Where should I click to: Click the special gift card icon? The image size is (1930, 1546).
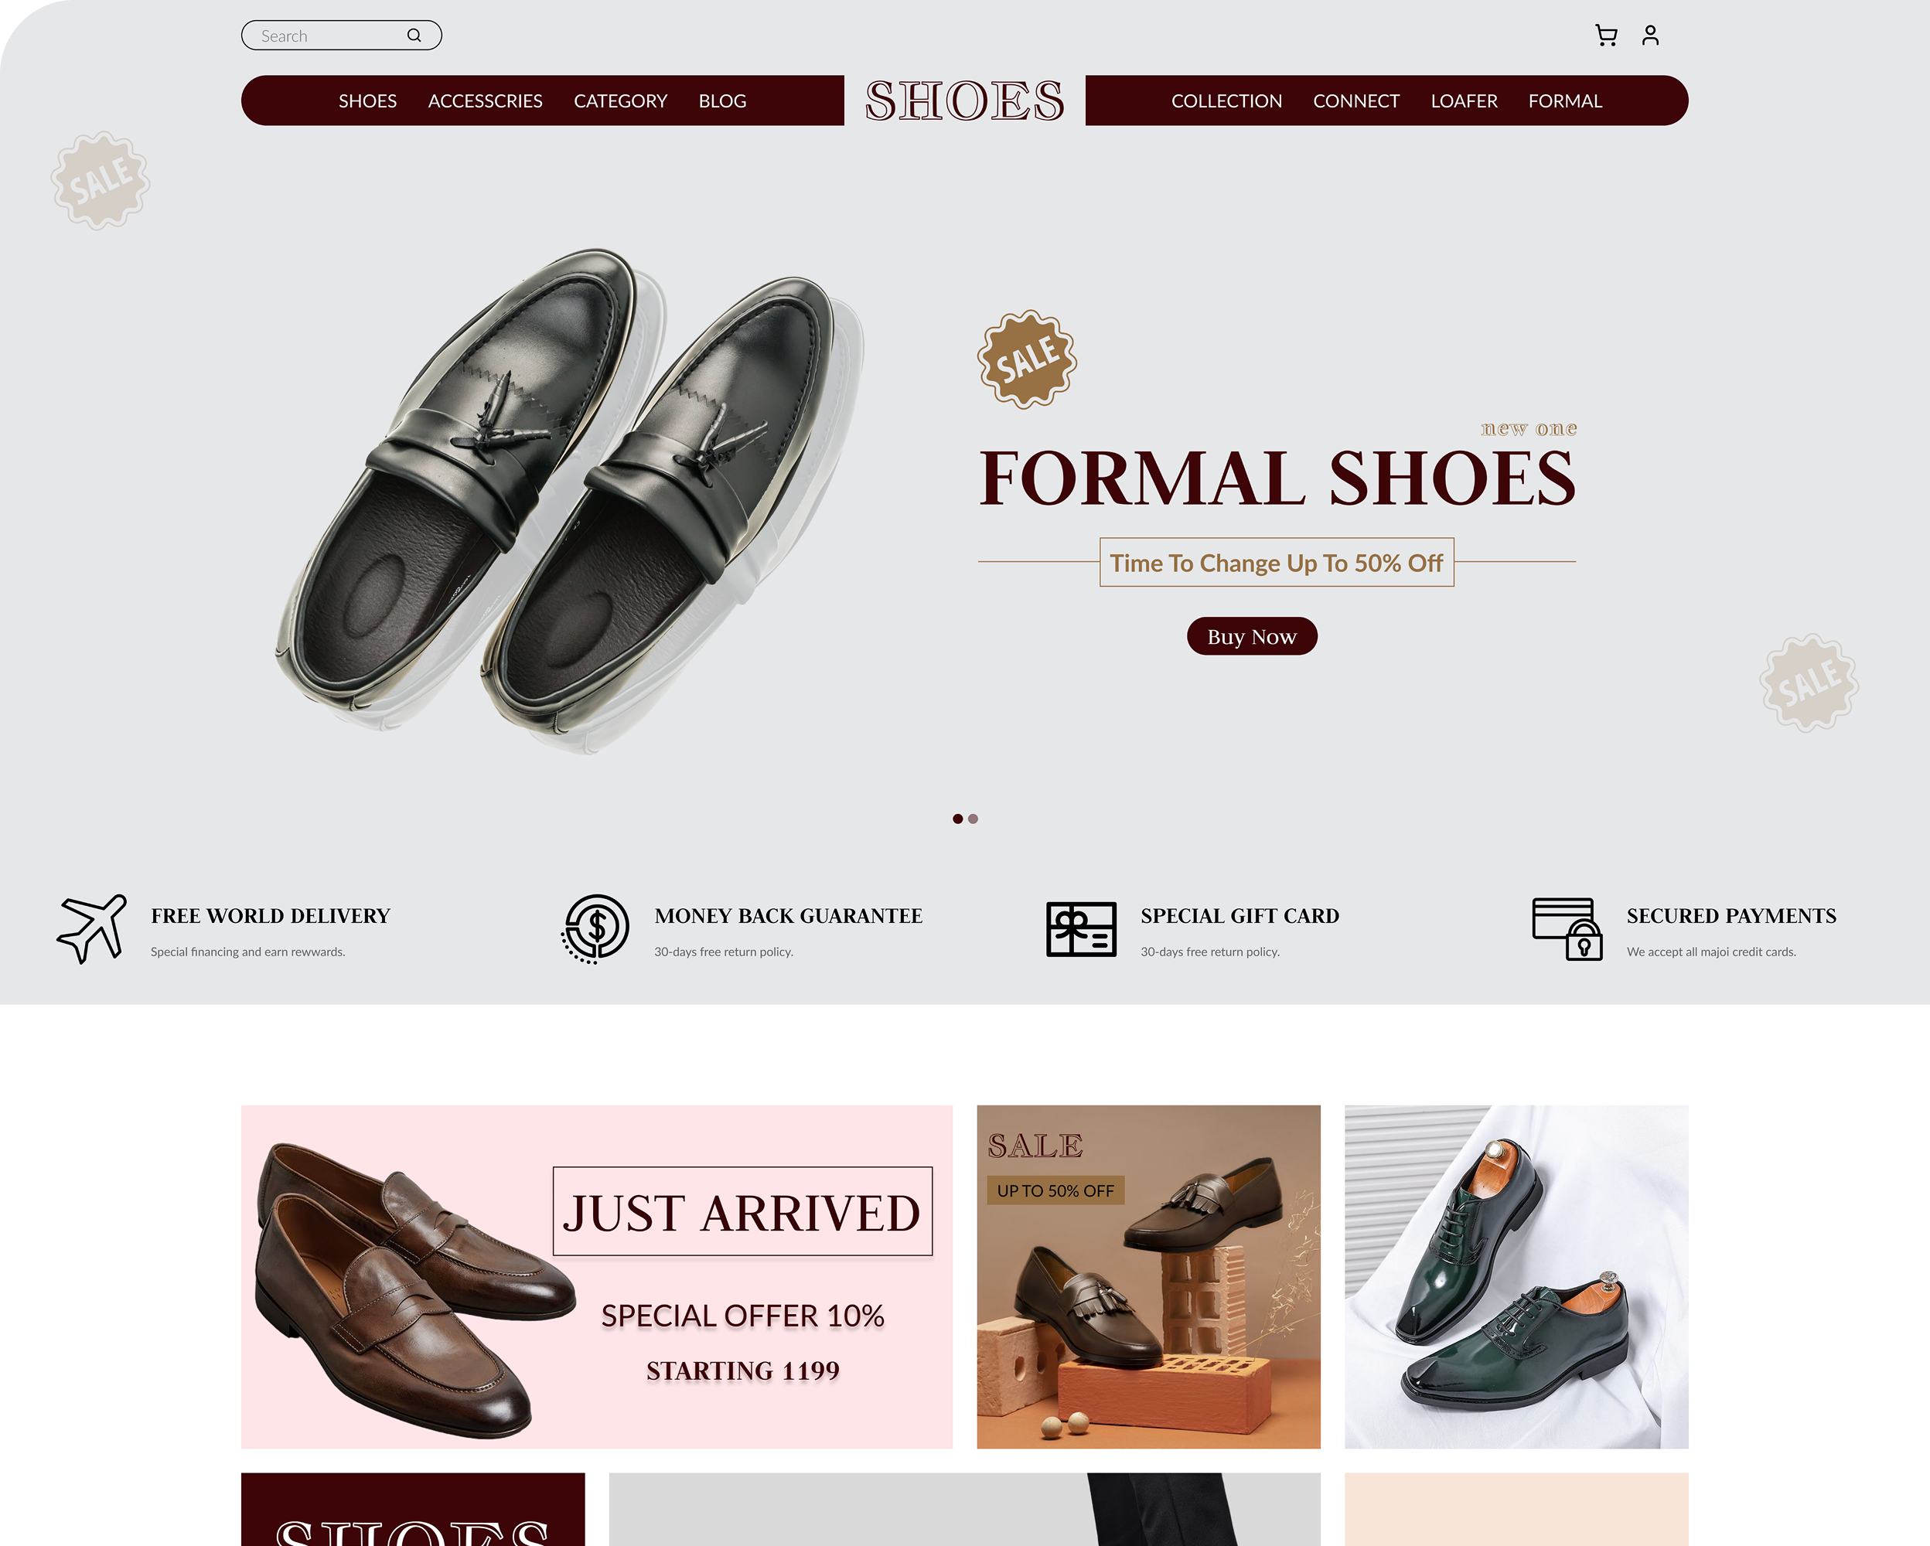click(x=1082, y=928)
